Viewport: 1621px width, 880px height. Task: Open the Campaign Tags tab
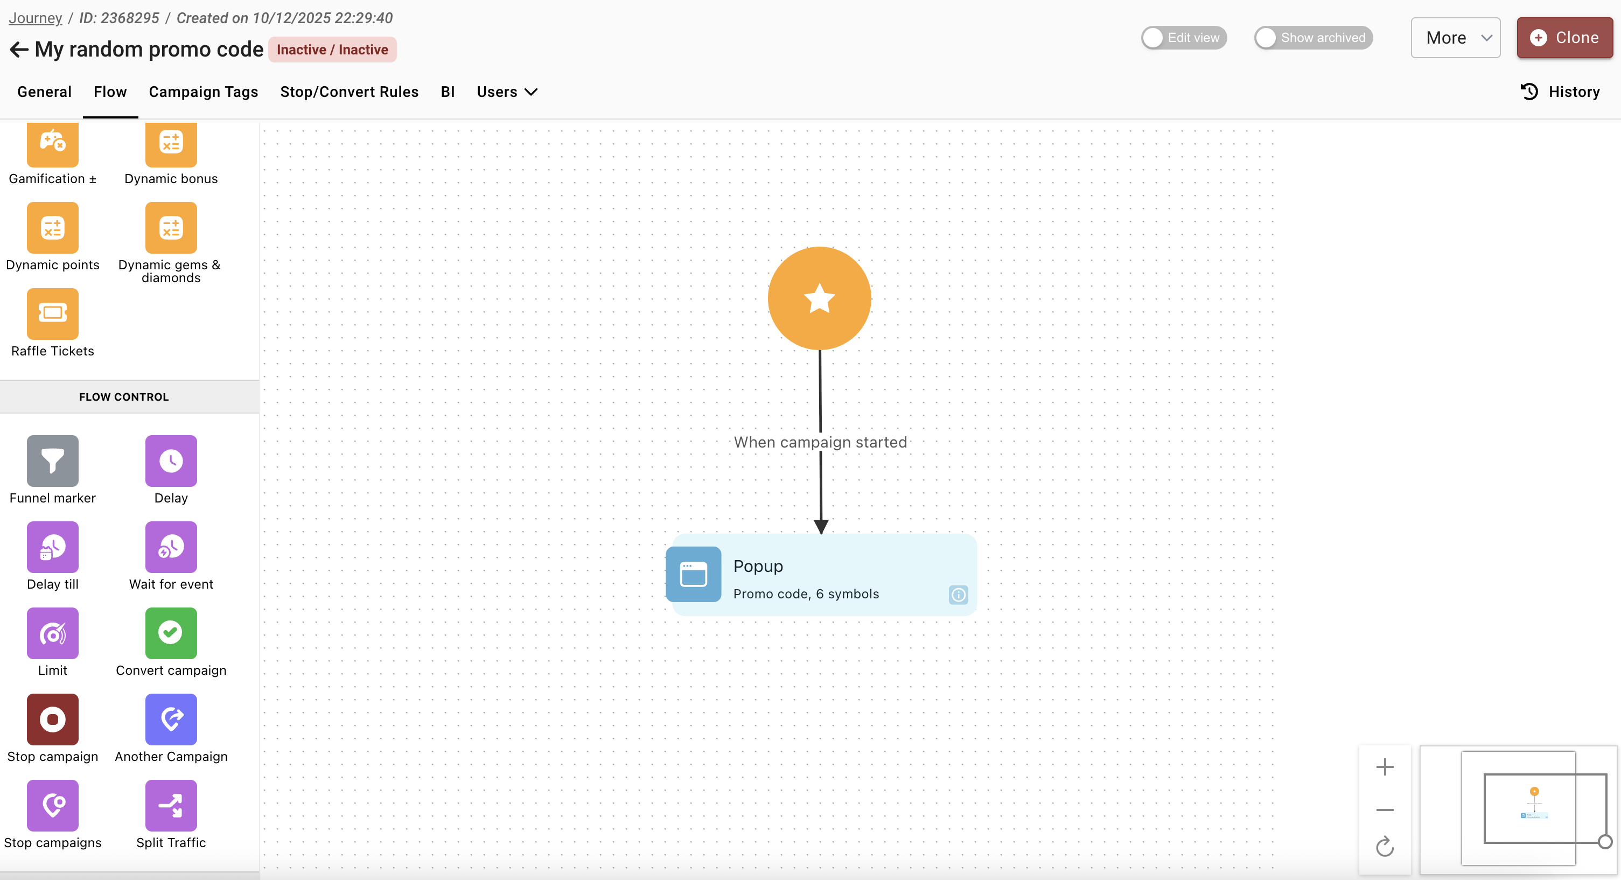point(203,92)
